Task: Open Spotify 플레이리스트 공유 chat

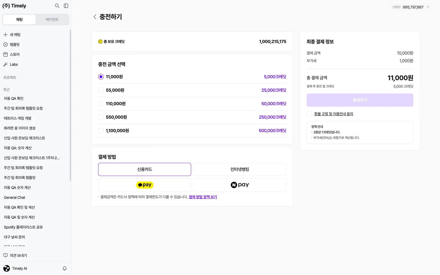Action: 23,227
